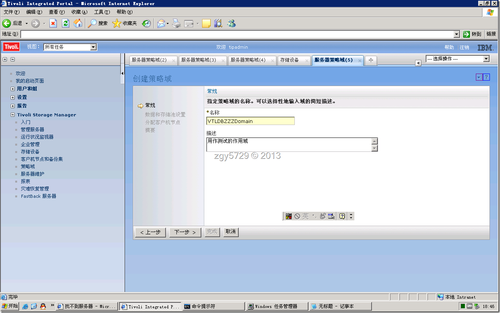Viewport: 500px width, 313px height.
Task: Click the IME soft keyboard/menu icon
Action: 331,216
